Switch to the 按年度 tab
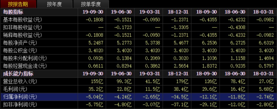 pos(55,4)
